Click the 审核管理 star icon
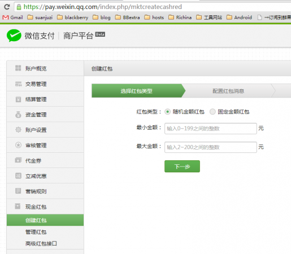This screenshot has height=254, width=291. tap(18, 145)
